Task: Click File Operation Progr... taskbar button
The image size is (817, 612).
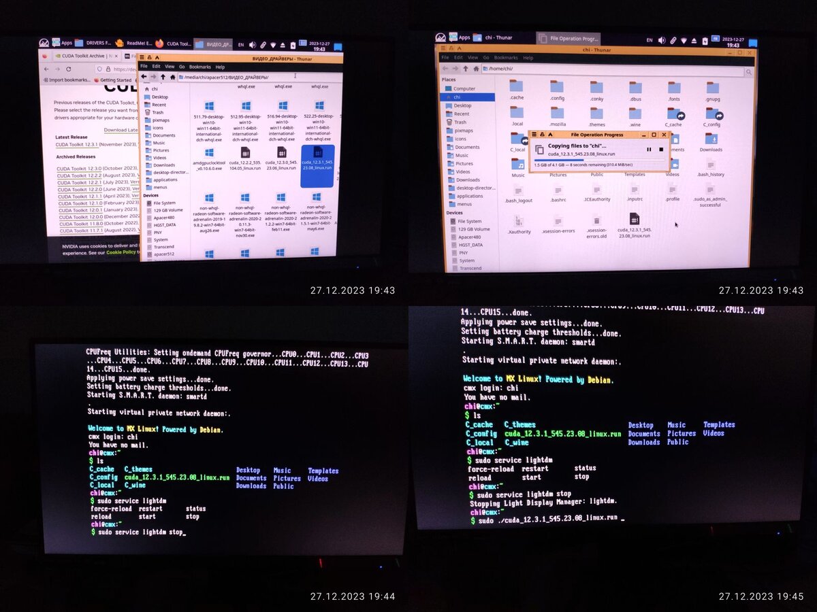Action: tap(568, 39)
